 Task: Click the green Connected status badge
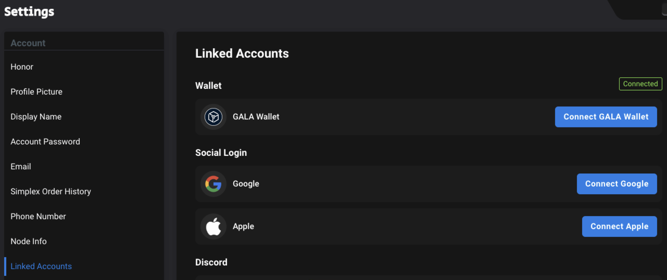[x=640, y=84]
